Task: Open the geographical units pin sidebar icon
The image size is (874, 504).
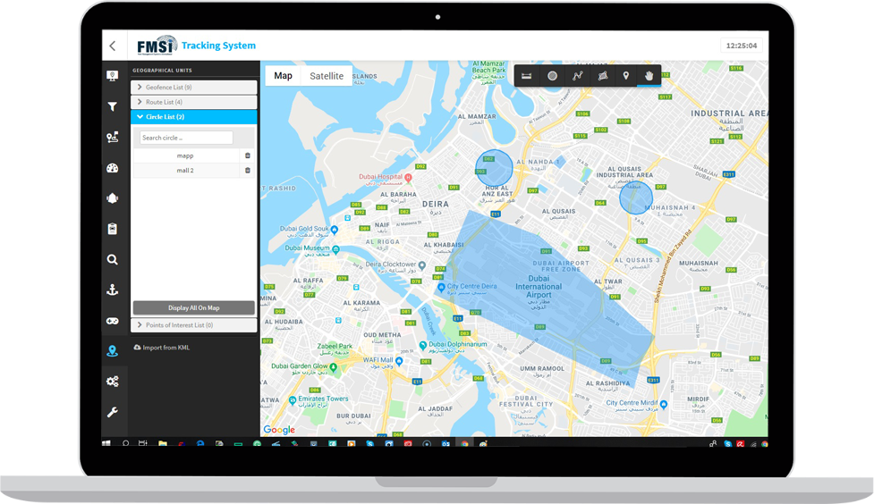Action: (x=113, y=351)
